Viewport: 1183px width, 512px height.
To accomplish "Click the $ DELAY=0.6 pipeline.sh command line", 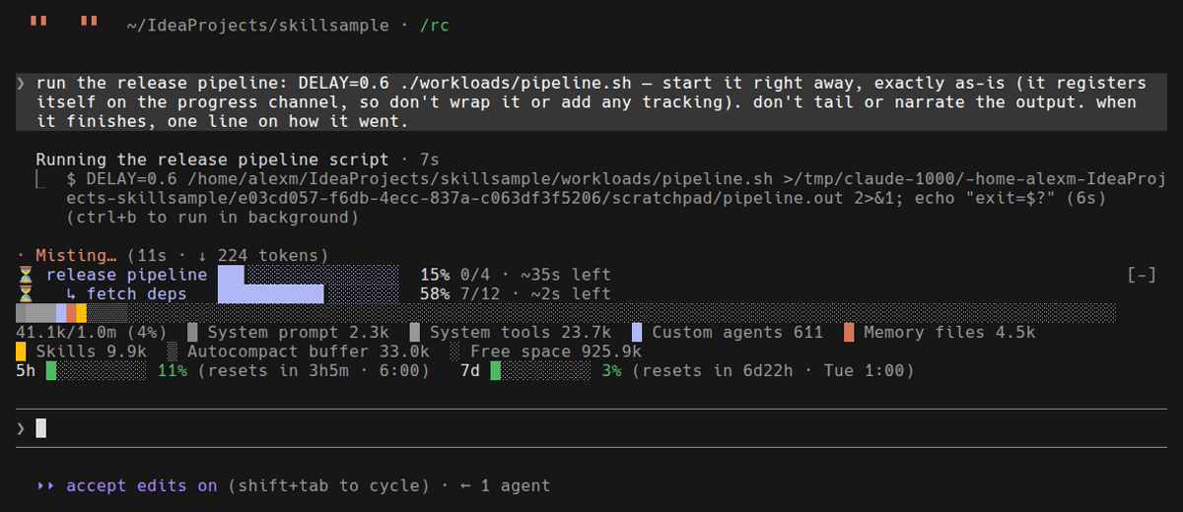I will pyautogui.click(x=615, y=189).
